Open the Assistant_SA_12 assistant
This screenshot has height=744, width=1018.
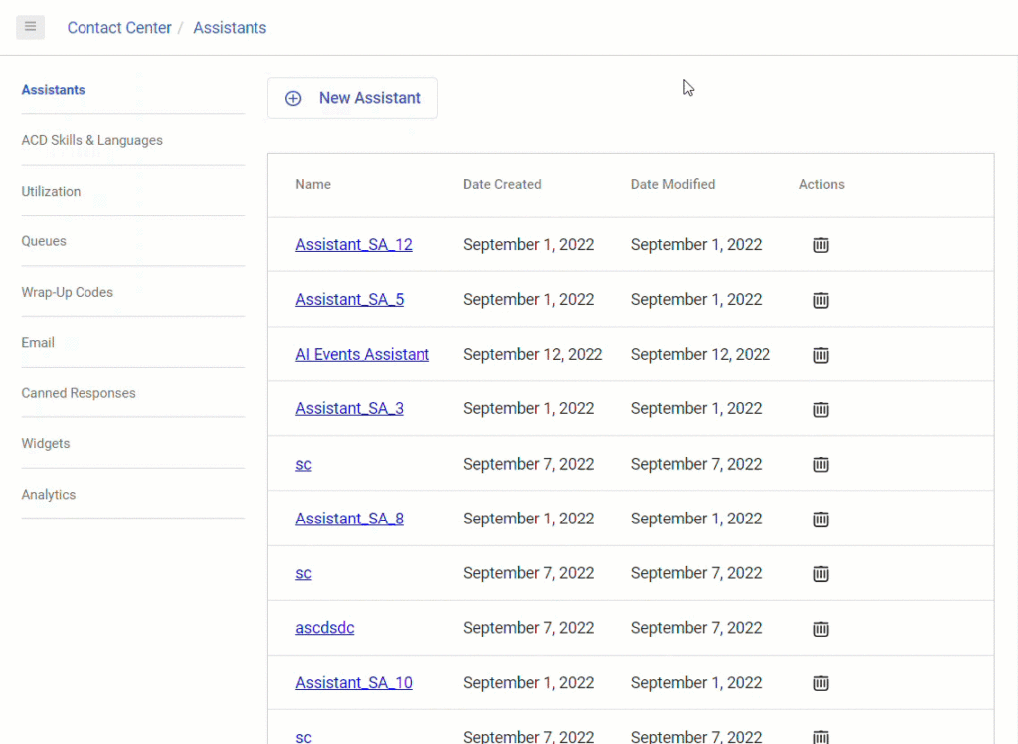click(x=354, y=244)
